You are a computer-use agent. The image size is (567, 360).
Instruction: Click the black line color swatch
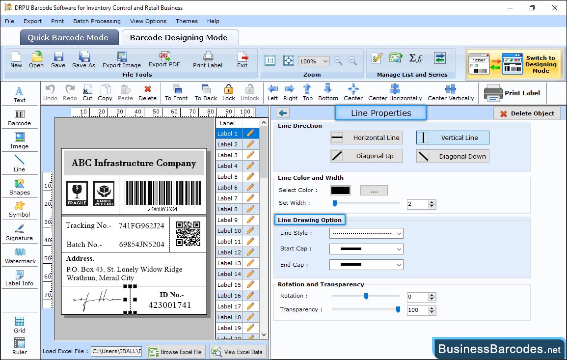(340, 190)
